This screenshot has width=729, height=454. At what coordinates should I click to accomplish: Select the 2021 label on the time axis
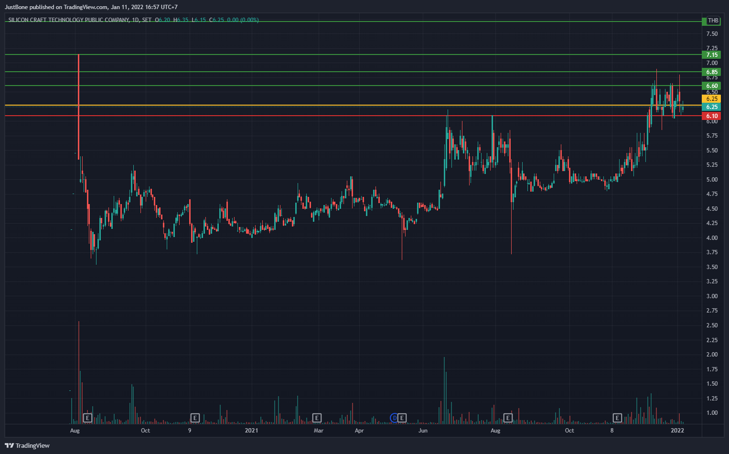(x=251, y=431)
